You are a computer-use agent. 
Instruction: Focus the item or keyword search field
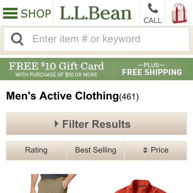[x=96, y=39]
